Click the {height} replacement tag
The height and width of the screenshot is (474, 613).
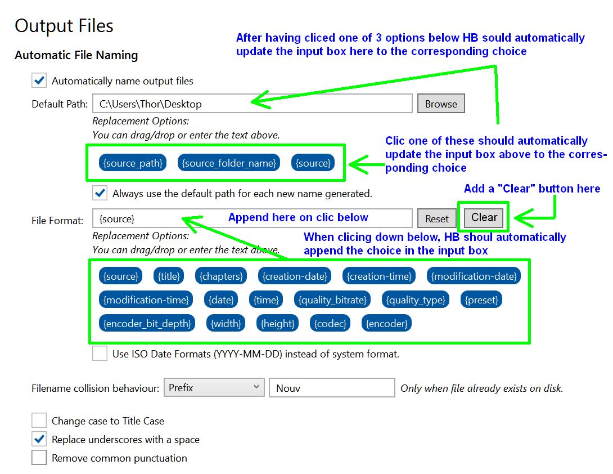278,323
